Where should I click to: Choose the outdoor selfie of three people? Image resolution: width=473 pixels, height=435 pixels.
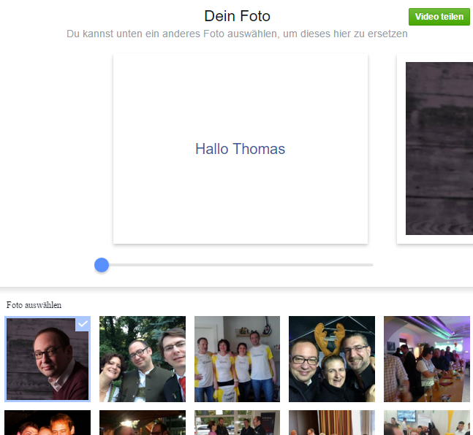[x=142, y=359]
